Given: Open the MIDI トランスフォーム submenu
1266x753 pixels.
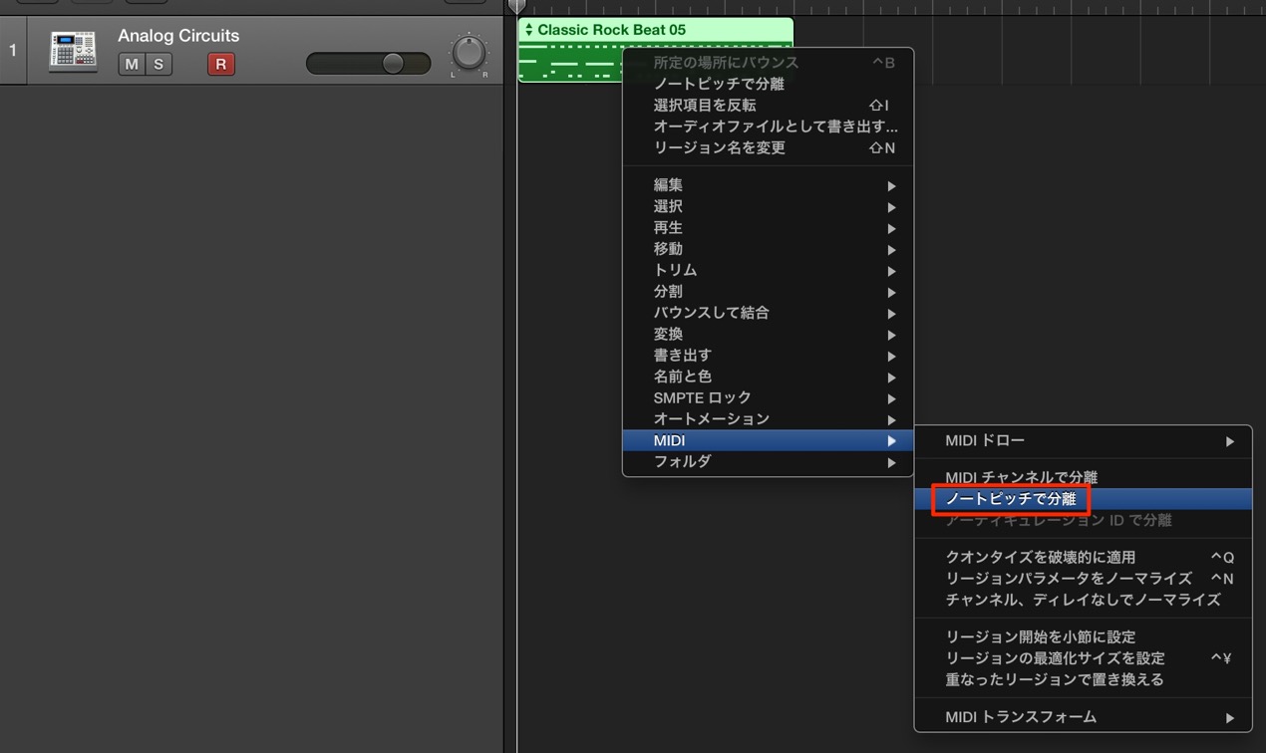Looking at the screenshot, I should (x=1084, y=717).
